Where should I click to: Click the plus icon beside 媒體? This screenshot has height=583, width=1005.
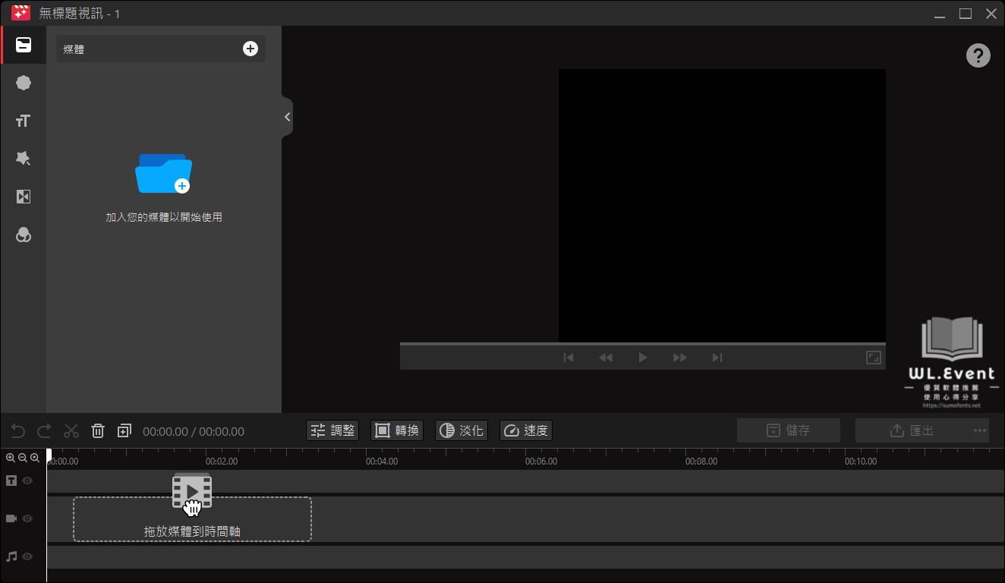[250, 49]
